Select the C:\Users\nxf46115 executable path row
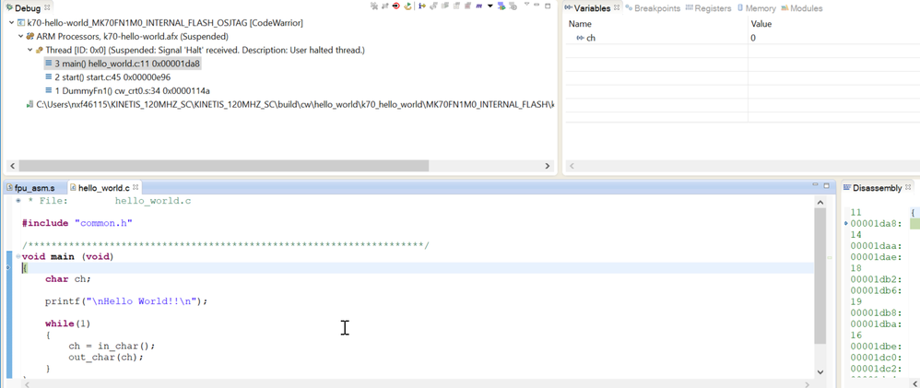Viewport: 920px width, 388px height. coord(289,104)
